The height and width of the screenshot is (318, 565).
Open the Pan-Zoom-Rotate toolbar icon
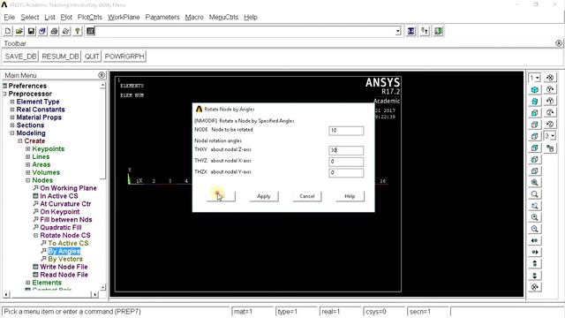[42, 32]
